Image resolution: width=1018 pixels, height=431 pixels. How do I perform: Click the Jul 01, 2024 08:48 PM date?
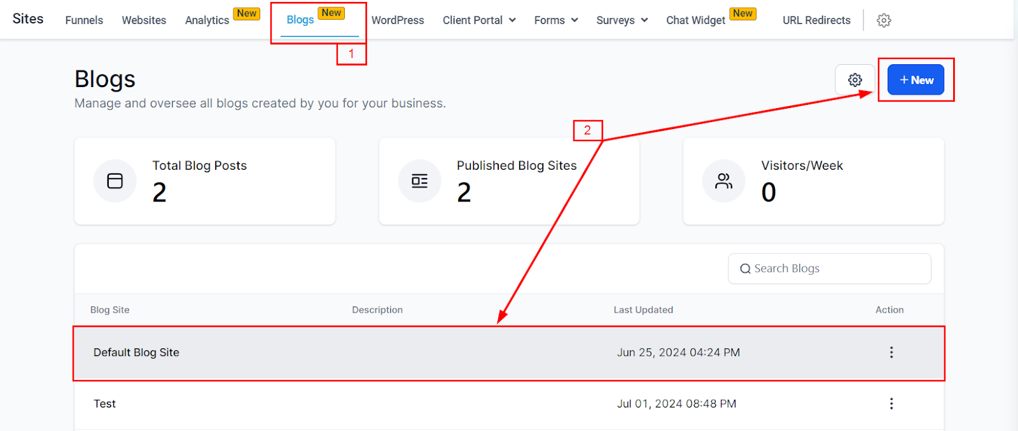point(676,404)
